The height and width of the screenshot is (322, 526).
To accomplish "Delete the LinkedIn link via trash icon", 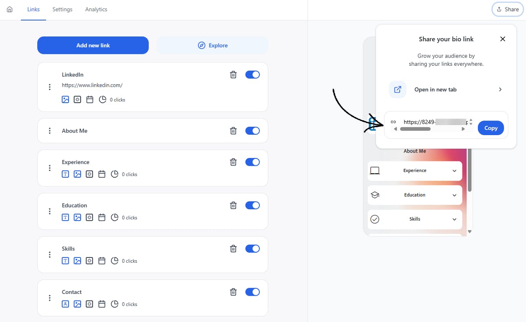I will (233, 75).
